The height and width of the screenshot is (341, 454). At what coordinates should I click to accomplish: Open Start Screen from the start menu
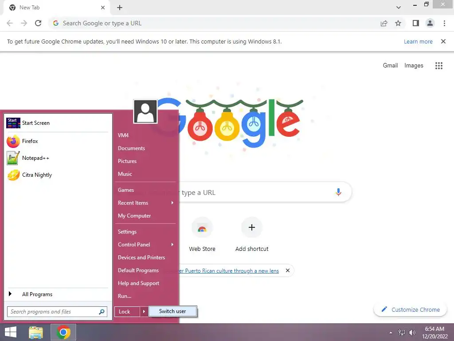[57, 123]
